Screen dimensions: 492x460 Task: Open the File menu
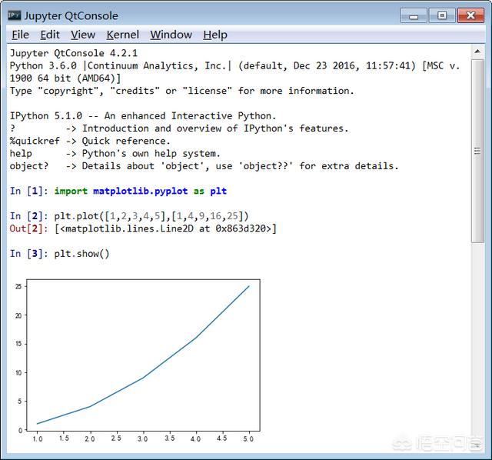coord(20,35)
